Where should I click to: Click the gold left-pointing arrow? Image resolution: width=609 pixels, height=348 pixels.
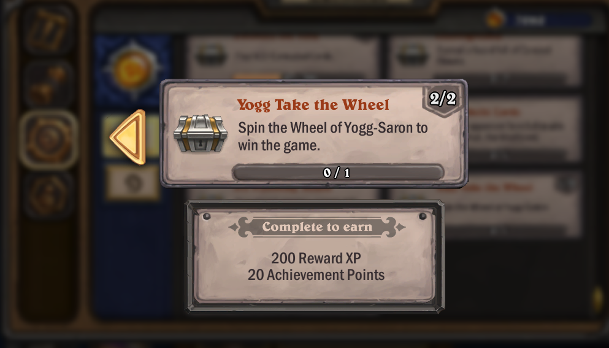129,137
